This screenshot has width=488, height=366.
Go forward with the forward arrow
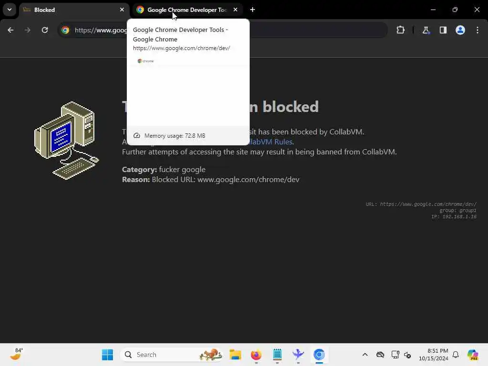point(28,30)
